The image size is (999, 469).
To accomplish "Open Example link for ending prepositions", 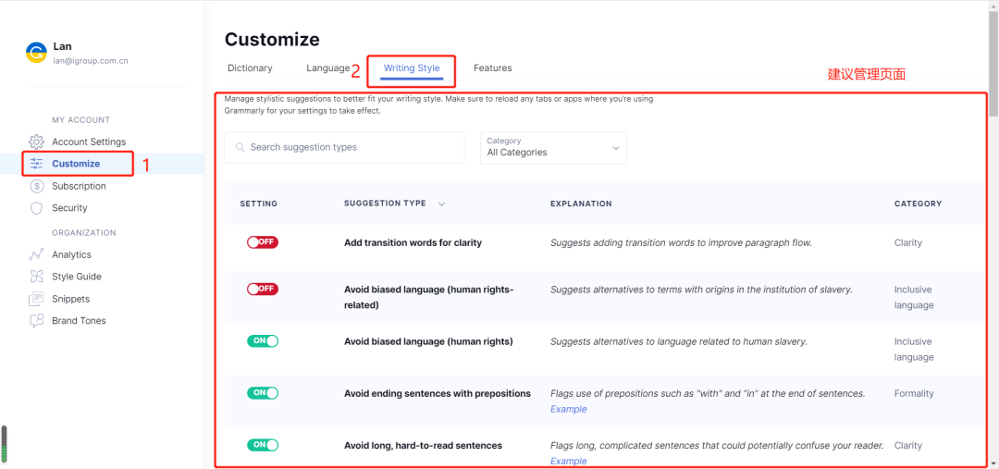I will [x=568, y=409].
